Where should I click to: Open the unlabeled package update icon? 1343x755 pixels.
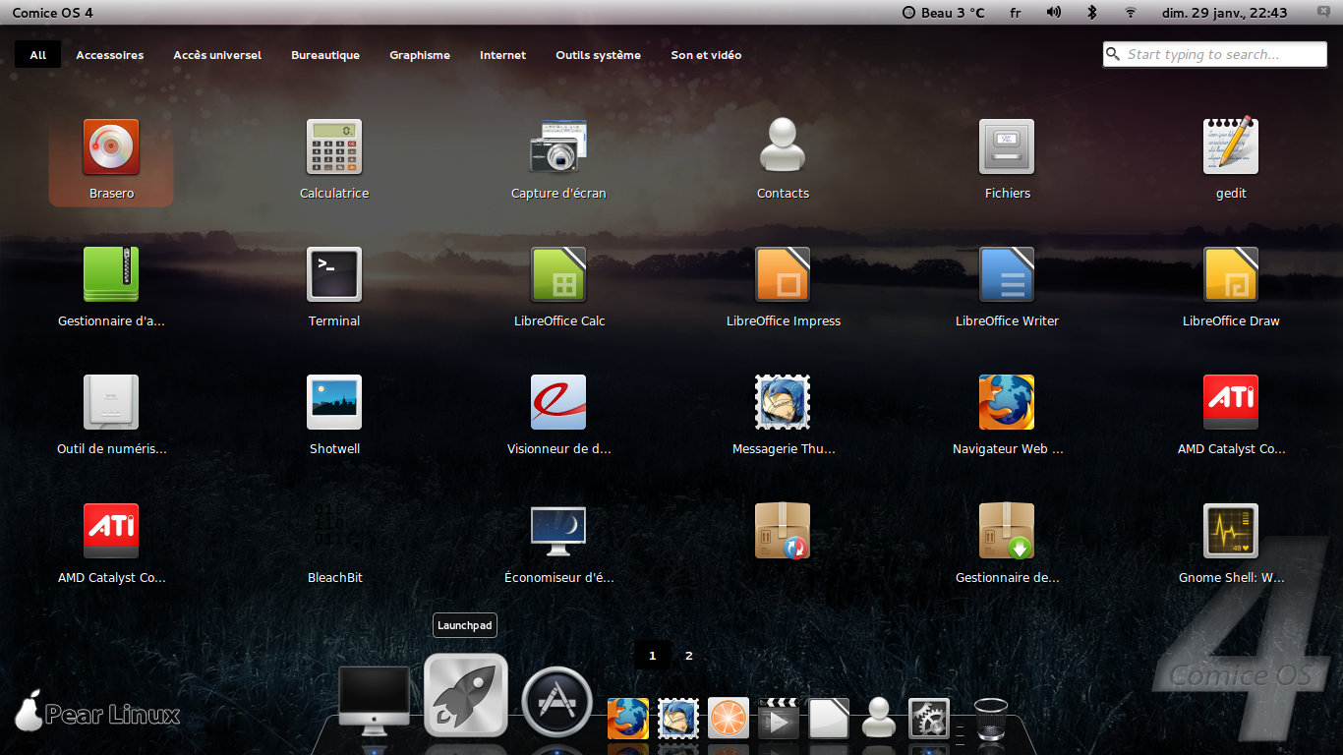783,532
